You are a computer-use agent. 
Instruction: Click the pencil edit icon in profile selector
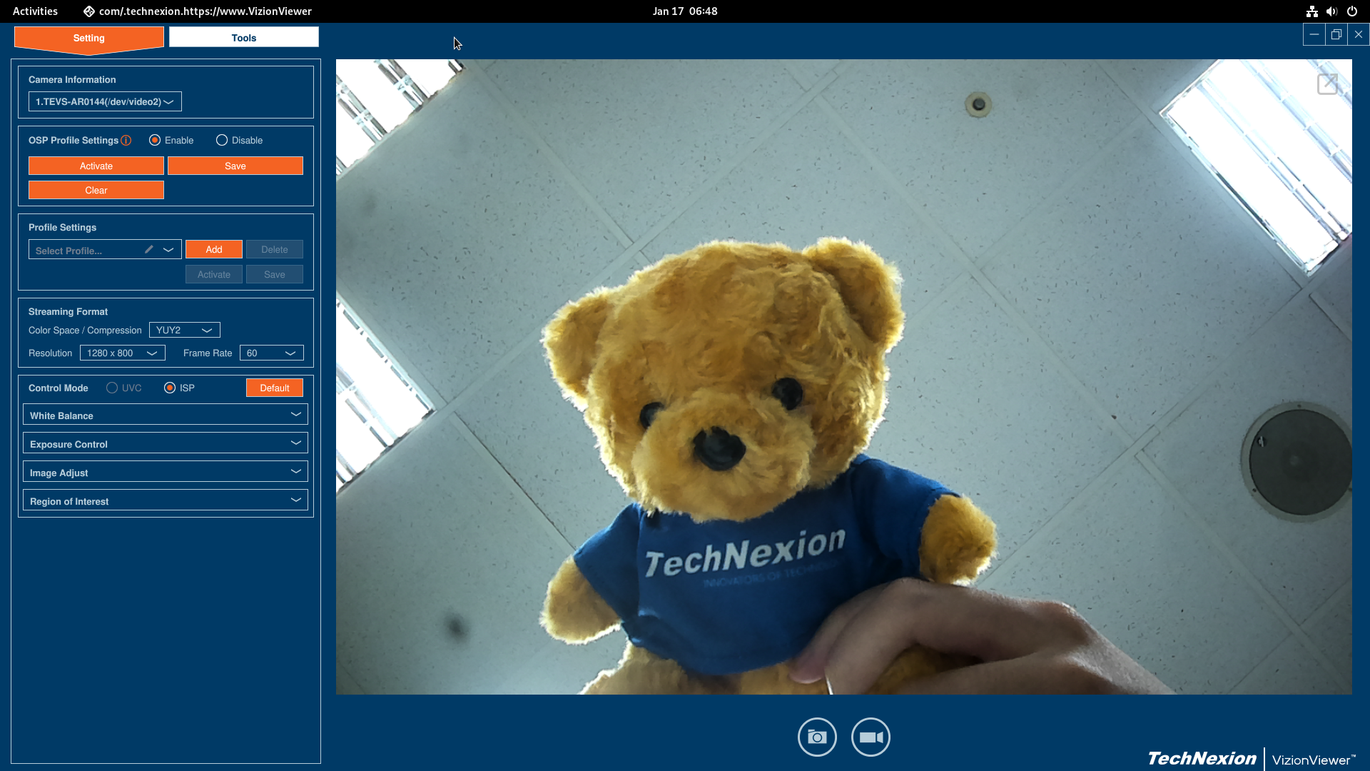pyautogui.click(x=149, y=249)
